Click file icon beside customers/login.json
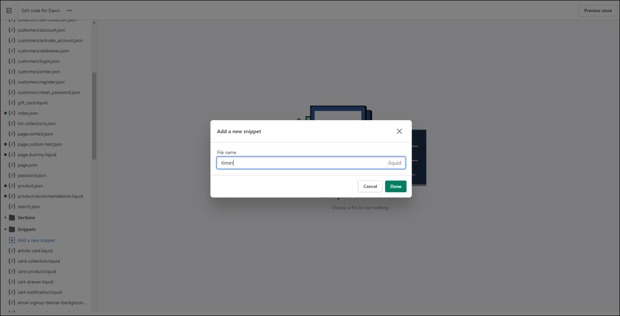 pos(12,61)
